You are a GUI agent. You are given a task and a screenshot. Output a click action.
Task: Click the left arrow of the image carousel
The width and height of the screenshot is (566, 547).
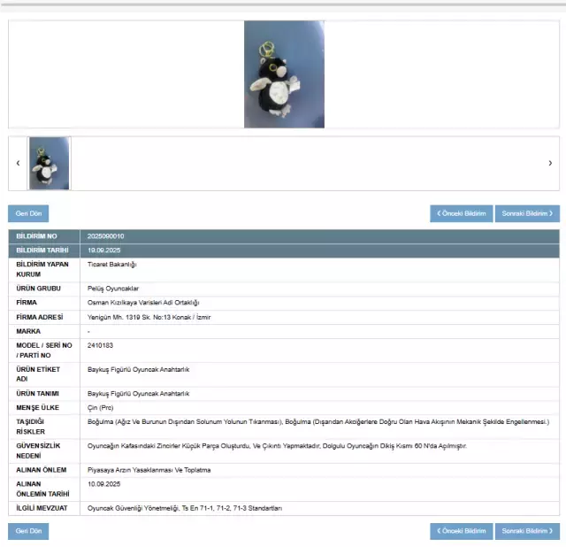pyautogui.click(x=18, y=163)
